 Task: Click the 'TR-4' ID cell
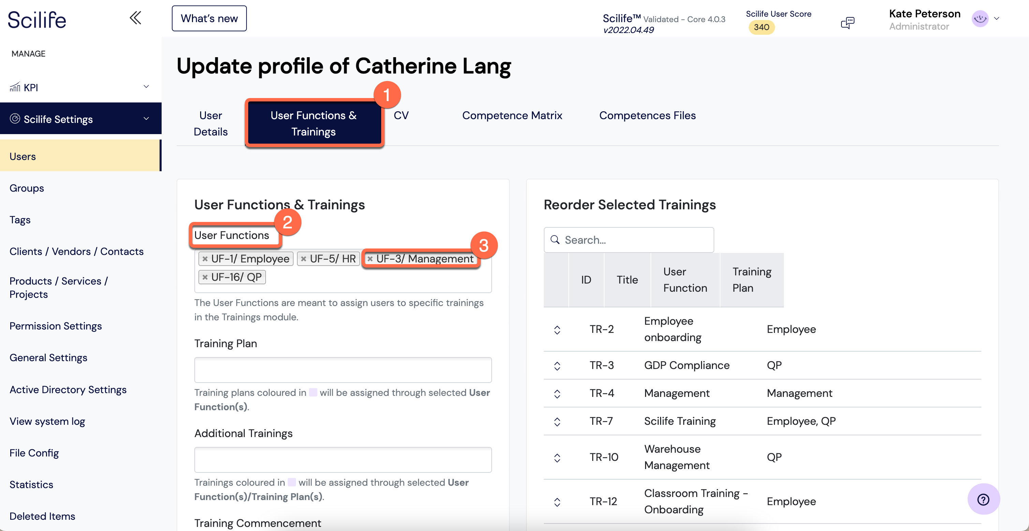[x=601, y=393]
